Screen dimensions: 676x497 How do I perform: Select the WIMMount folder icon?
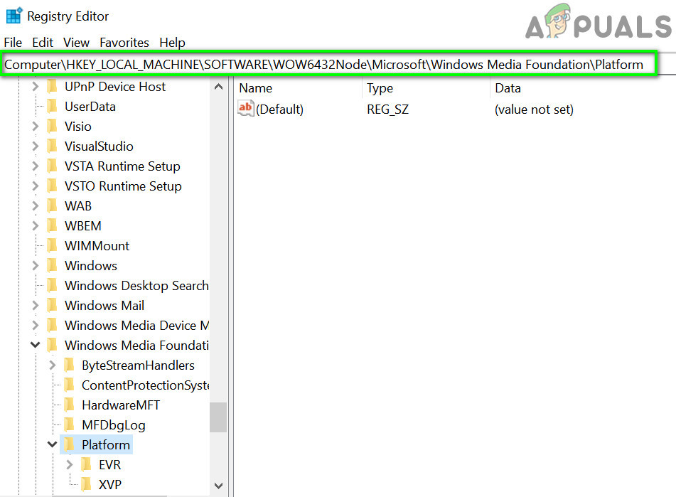click(52, 245)
